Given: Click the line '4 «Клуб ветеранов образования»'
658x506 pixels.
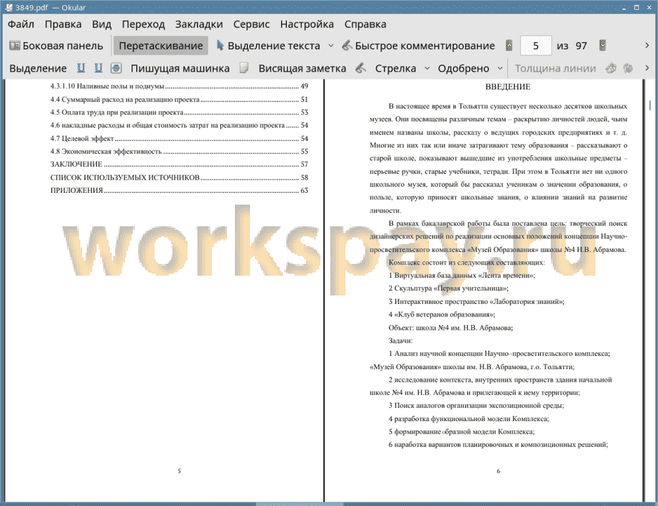Looking at the screenshot, I should pyautogui.click(x=442, y=315).
